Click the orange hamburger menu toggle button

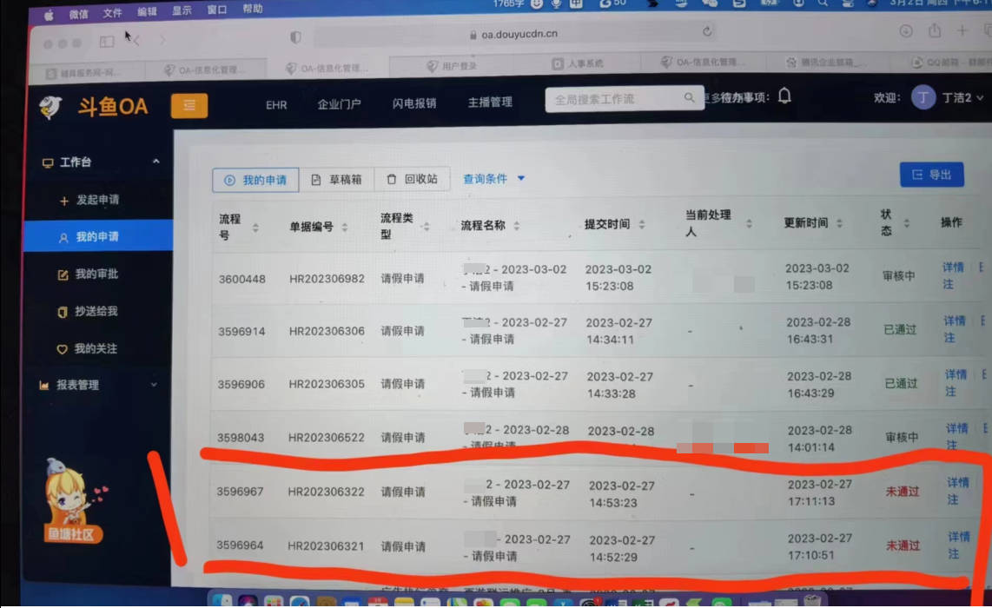click(x=189, y=106)
